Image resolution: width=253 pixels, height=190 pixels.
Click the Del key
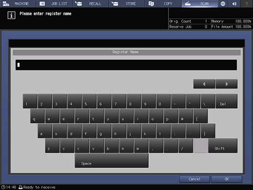pyautogui.click(x=227, y=101)
